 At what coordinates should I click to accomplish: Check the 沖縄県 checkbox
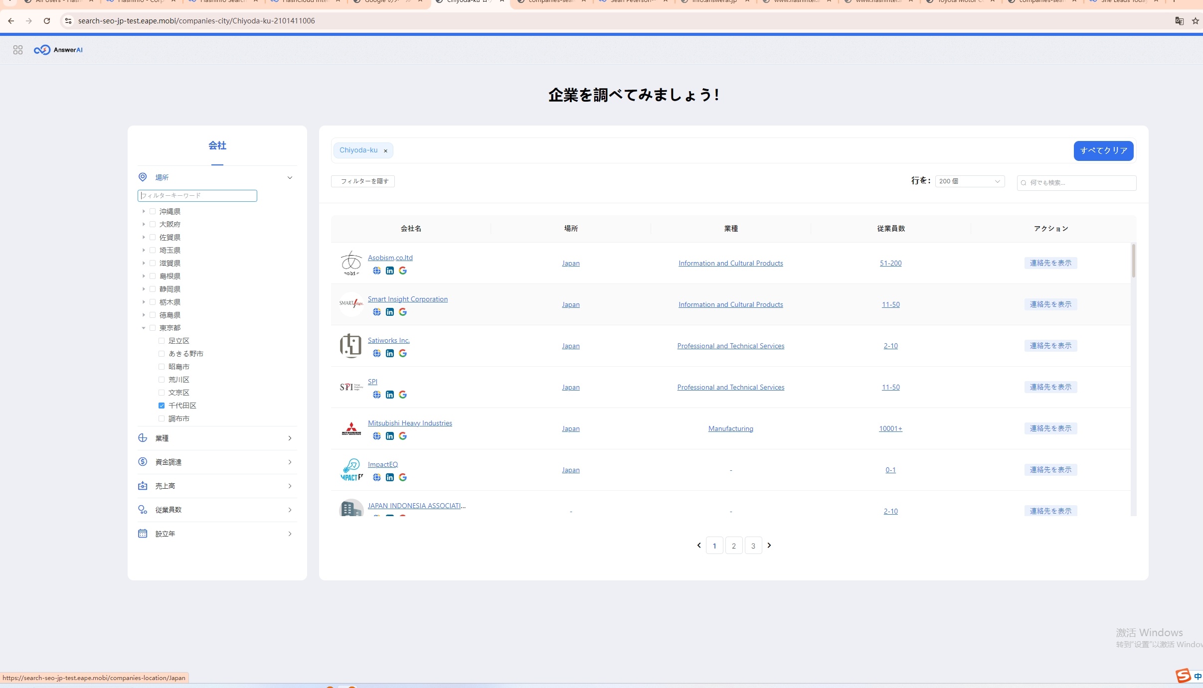coord(153,211)
